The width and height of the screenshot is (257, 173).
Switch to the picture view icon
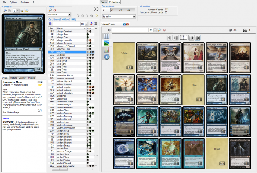pyautogui.click(x=106, y=43)
